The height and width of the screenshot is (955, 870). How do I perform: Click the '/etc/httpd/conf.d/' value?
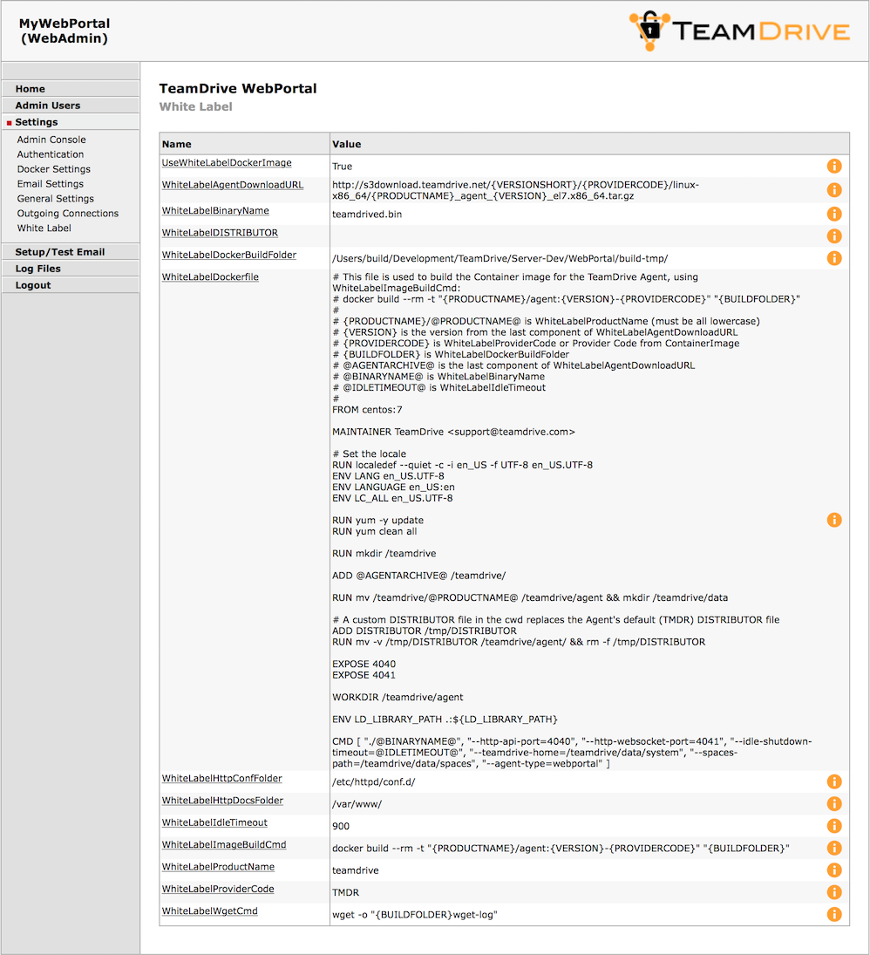374,782
